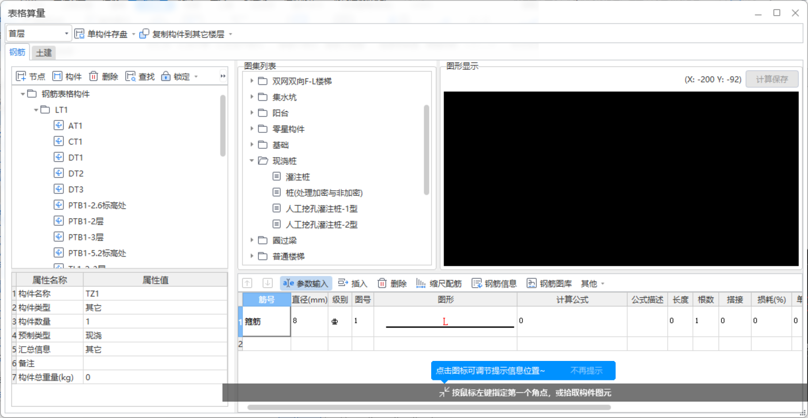Click the 插入 insert row icon

coord(343,283)
